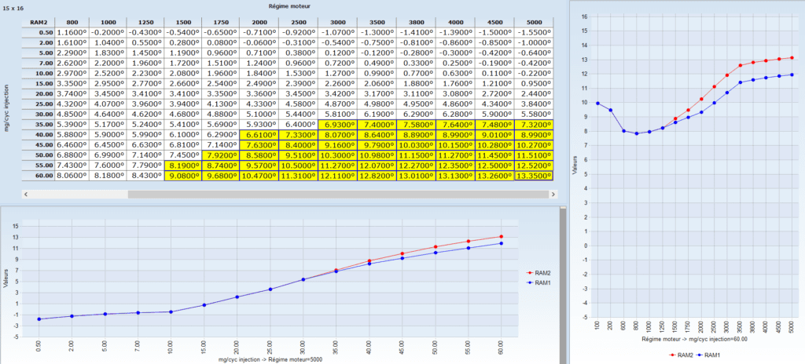Select the RAM2 corner header cell
805x364 pixels.
tap(34, 23)
